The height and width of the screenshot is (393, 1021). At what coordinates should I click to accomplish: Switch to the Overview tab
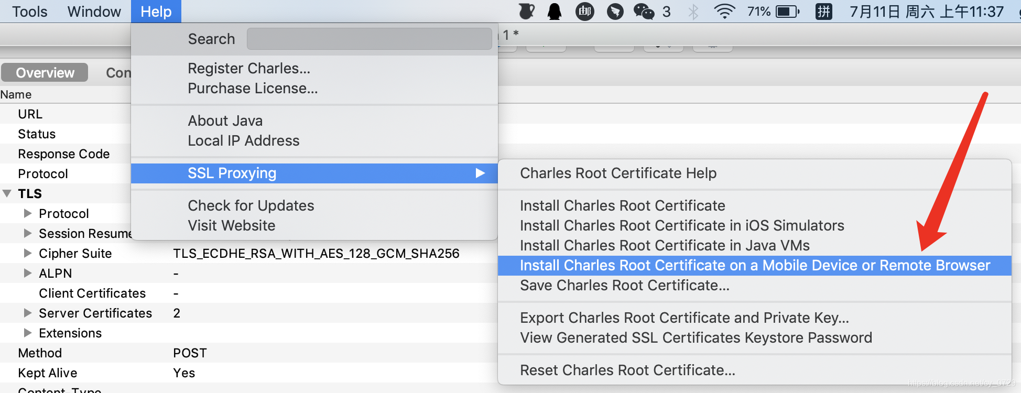click(x=45, y=73)
